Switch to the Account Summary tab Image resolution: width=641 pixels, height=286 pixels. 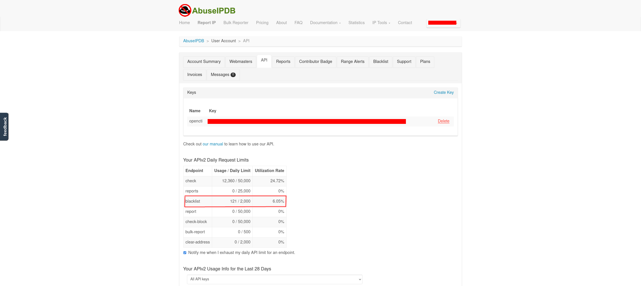[204, 62]
